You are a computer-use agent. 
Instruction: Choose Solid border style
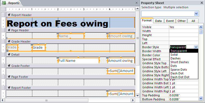pos(184,55)
